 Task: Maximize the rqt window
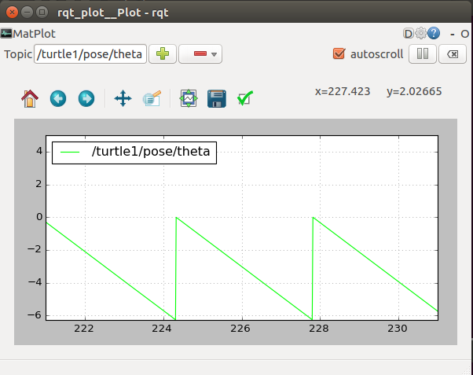[x=42, y=12]
